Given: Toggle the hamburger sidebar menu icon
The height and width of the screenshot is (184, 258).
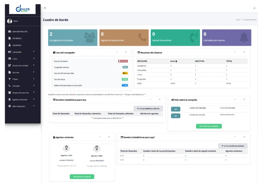Looking at the screenshot, I should 45,8.
